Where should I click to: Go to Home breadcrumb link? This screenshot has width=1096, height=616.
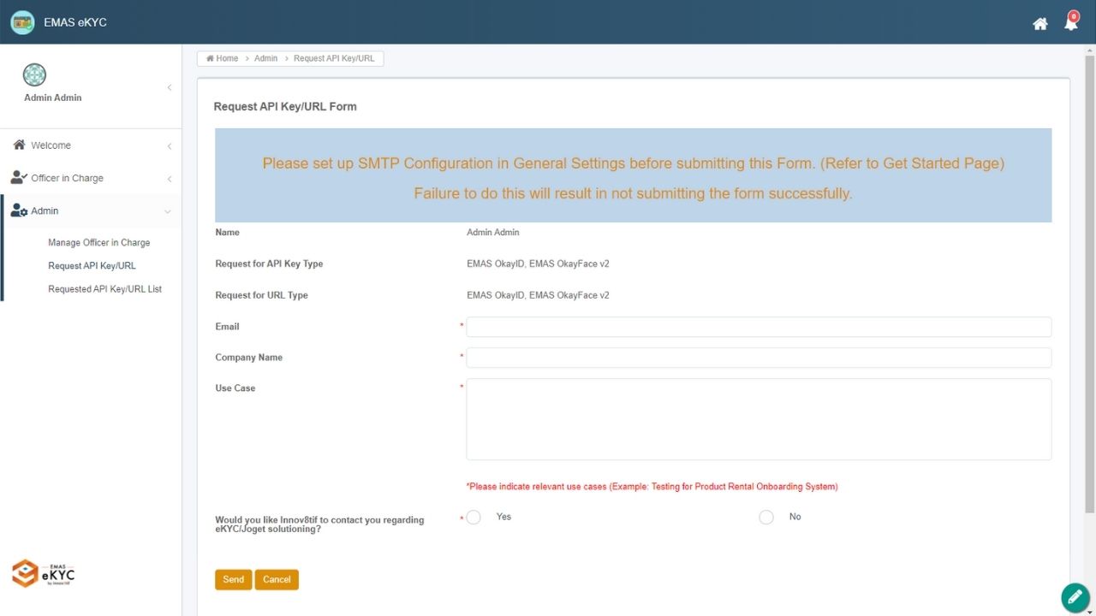point(223,58)
